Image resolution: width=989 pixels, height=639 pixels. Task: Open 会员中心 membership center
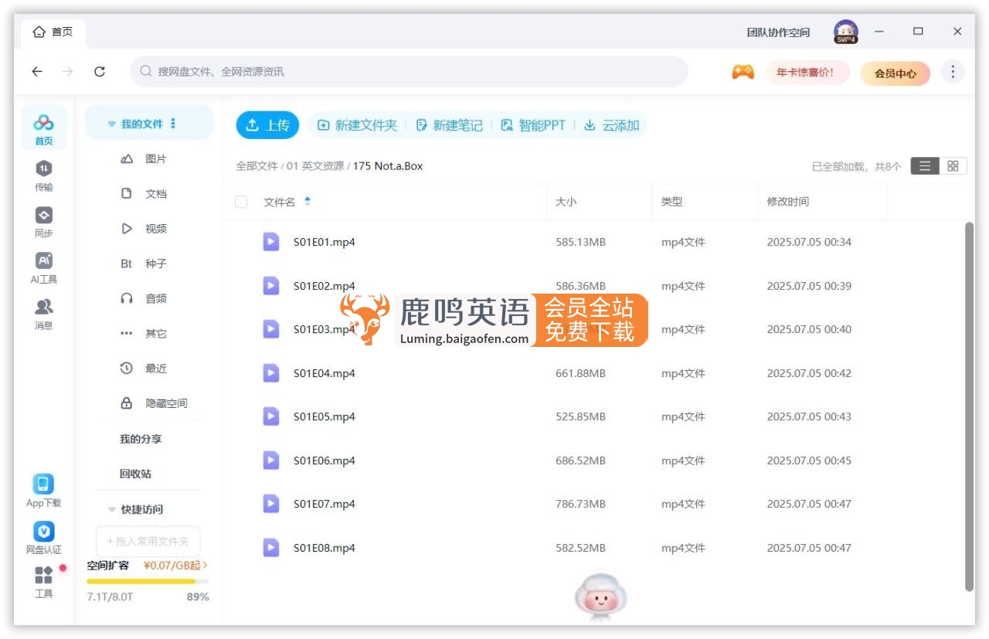click(x=894, y=71)
